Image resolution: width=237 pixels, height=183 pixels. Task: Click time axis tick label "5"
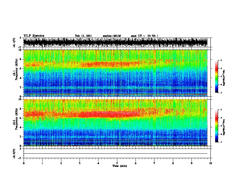click(x=117, y=163)
